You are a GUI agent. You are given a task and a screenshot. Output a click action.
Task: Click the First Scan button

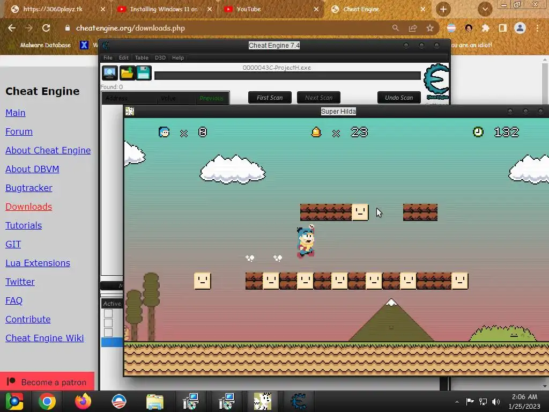tap(270, 98)
